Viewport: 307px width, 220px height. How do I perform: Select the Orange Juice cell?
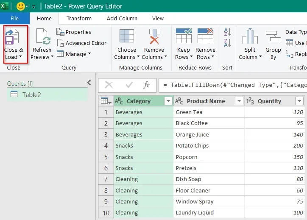(x=209, y=134)
